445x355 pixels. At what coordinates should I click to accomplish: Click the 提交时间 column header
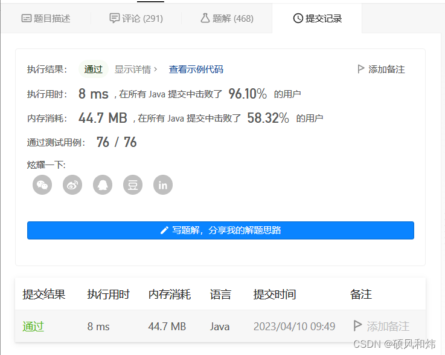tap(275, 295)
